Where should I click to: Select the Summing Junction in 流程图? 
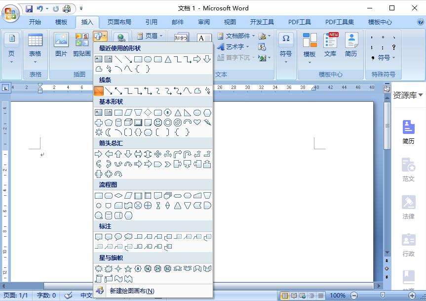pos(138,206)
